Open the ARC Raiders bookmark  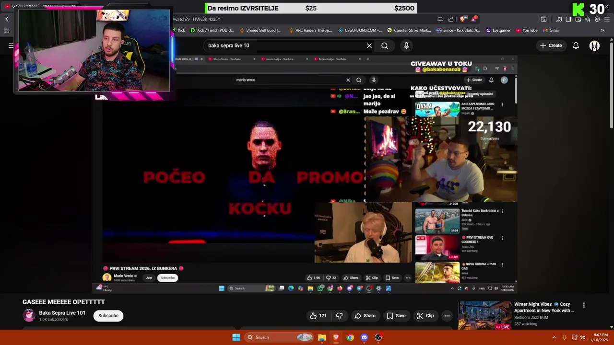(x=310, y=30)
